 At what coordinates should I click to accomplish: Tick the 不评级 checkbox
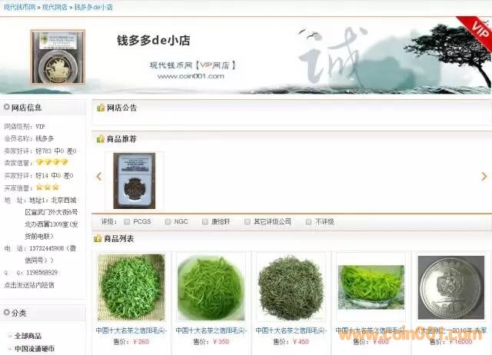point(308,222)
